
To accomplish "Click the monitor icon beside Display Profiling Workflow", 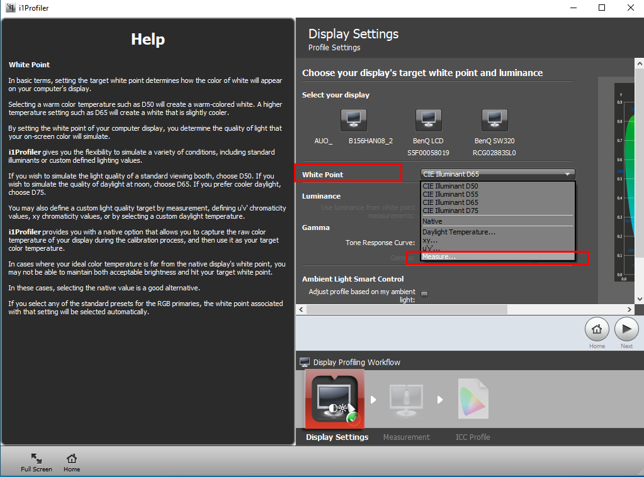I will pyautogui.click(x=305, y=362).
